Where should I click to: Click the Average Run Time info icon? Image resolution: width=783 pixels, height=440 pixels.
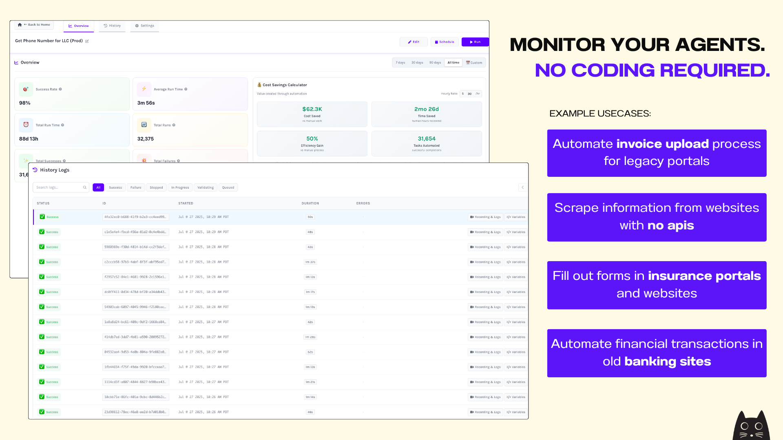coord(186,89)
